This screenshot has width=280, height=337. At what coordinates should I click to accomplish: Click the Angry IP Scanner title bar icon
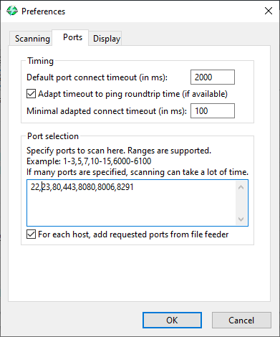12,11
